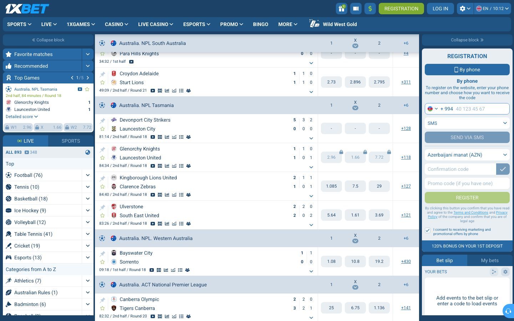
Task: Click the LOG IN button
Action: [x=440, y=9]
